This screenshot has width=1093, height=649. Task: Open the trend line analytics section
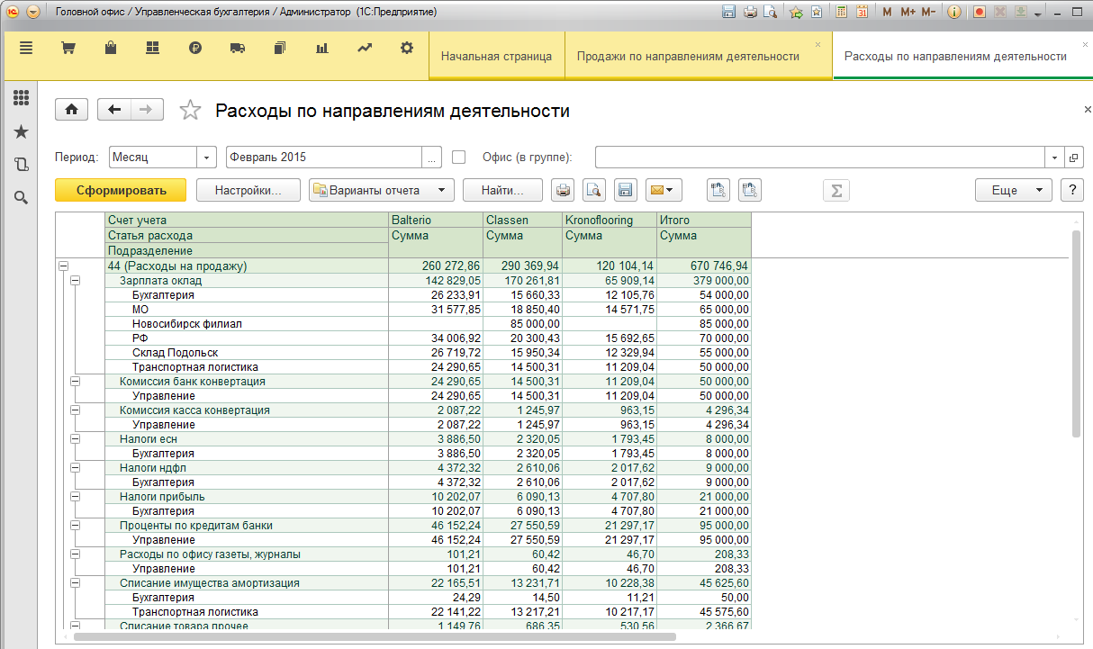click(365, 49)
